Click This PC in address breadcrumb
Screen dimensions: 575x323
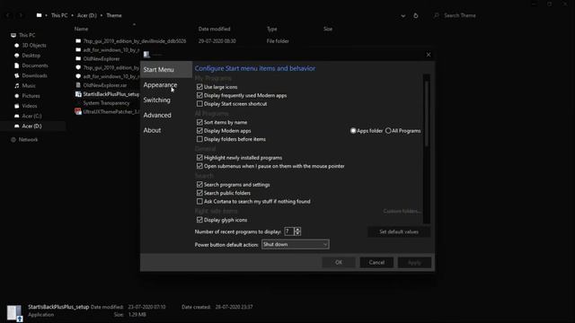(59, 15)
